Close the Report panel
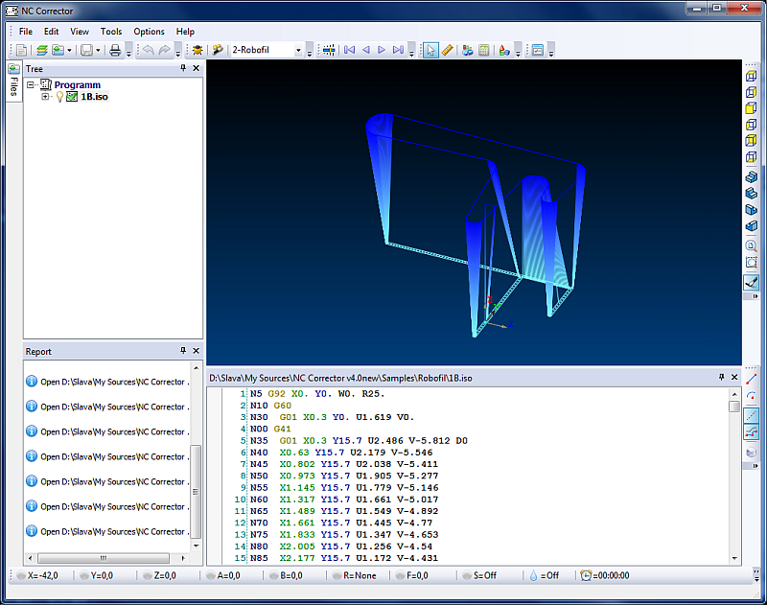 pos(197,352)
